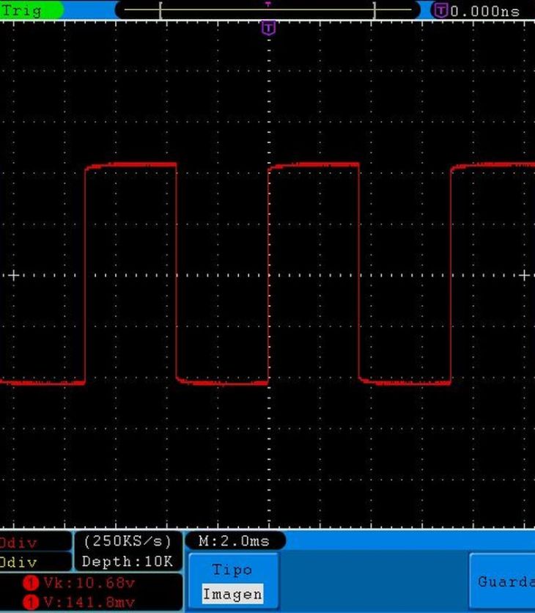Viewport: 535px width, 613px height.
Task: Click the red channel div scale readout
Action: tap(18, 543)
